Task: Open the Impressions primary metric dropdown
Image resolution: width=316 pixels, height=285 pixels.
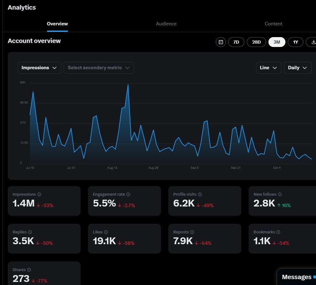Action: pyautogui.click(x=39, y=68)
